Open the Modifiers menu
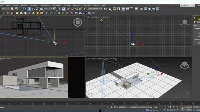Screen dimensions: 200x112 point(24,5)
